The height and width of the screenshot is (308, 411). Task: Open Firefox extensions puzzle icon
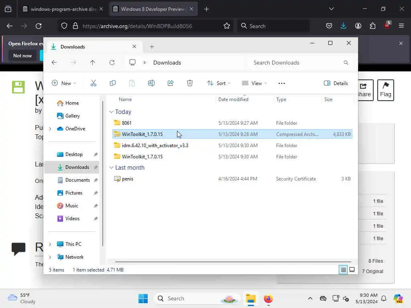pyautogui.click(x=372, y=26)
